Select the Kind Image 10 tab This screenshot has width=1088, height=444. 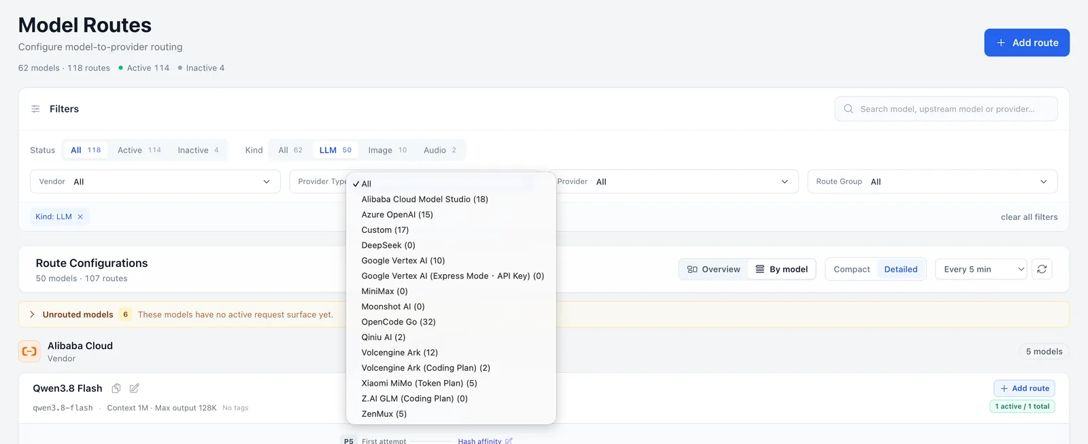pos(388,150)
